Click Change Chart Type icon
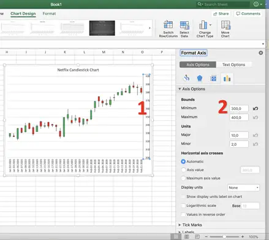 coord(203,25)
